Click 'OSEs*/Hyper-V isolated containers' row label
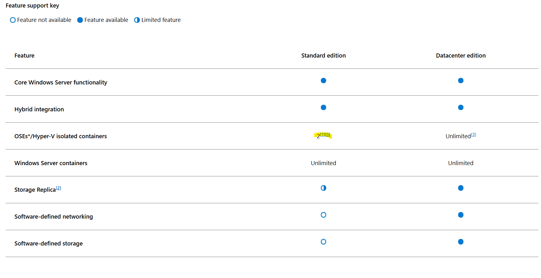The image size is (541, 278). [x=61, y=136]
